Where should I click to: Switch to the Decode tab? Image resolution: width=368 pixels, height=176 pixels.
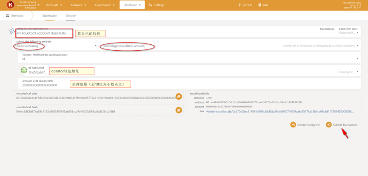pos(71,16)
